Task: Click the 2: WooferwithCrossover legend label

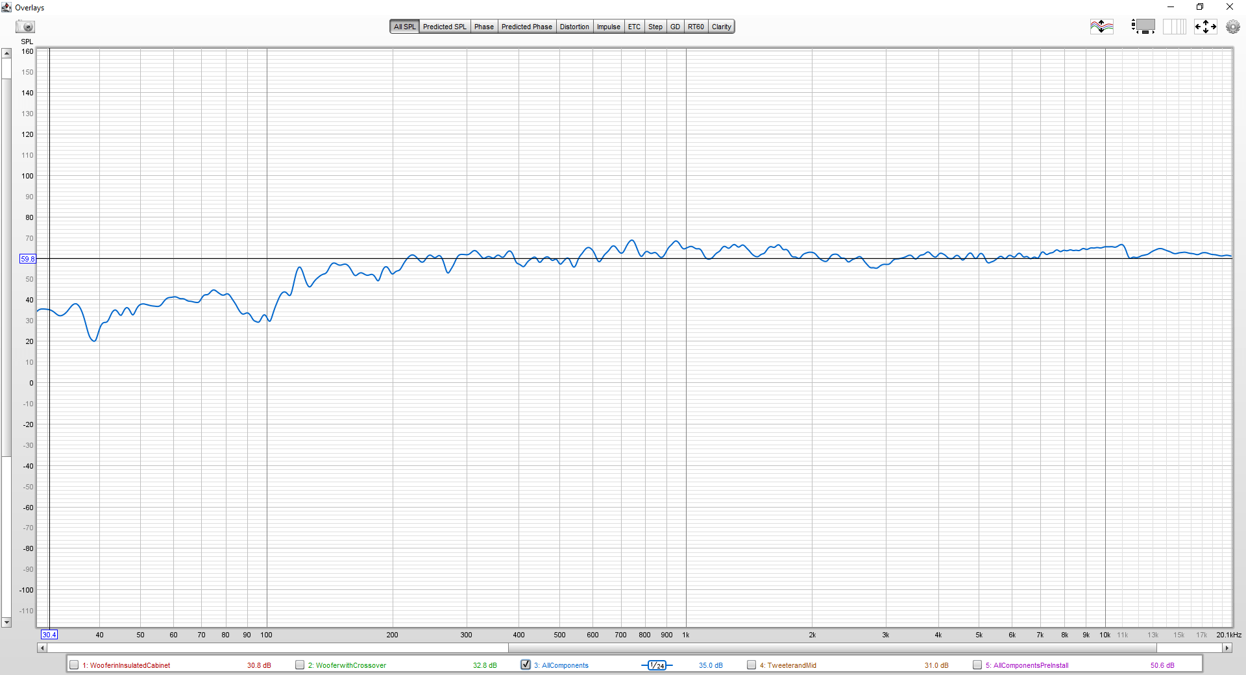Action: [347, 665]
